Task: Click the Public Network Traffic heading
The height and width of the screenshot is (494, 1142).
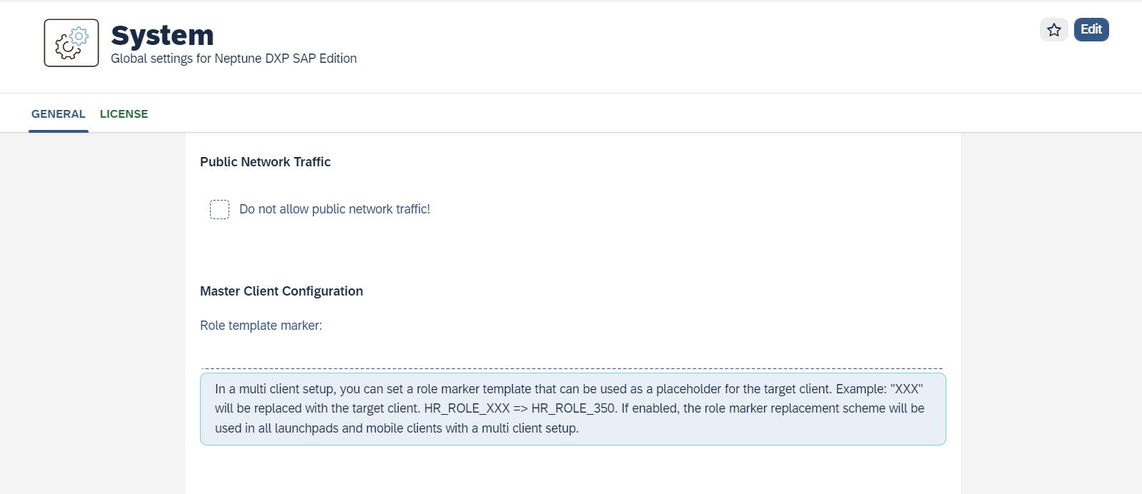Action: 265,162
